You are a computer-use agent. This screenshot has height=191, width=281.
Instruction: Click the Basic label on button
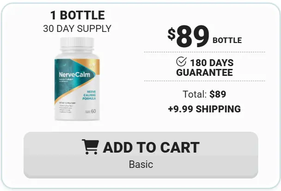(x=141, y=165)
